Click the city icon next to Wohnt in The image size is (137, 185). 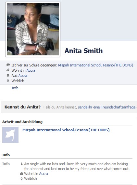coord(8,70)
